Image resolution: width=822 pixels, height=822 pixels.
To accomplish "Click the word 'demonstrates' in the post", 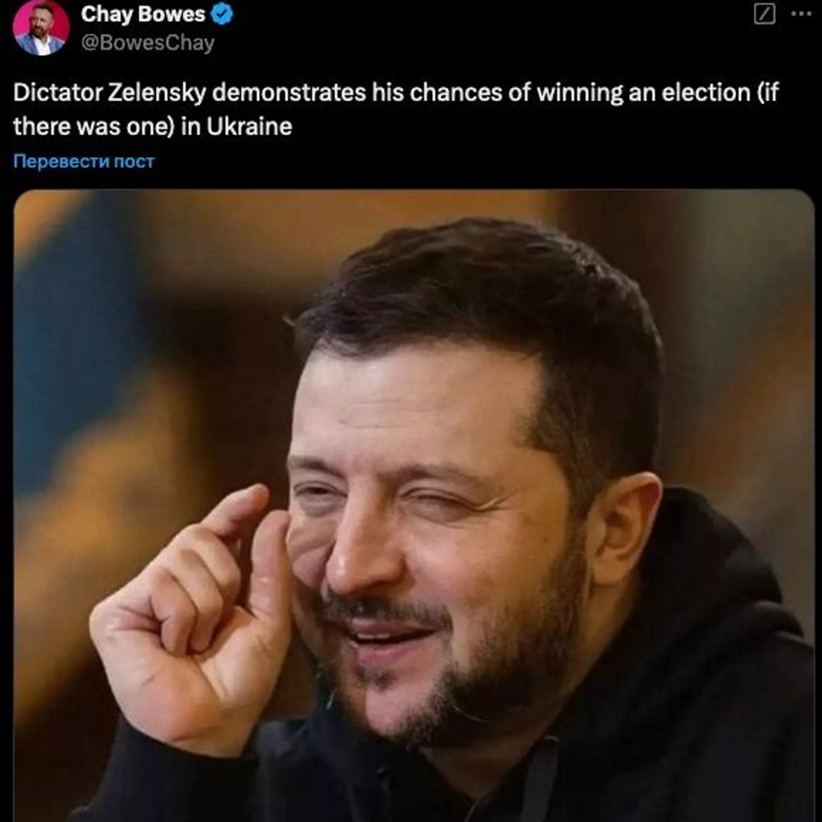I will coord(289,92).
